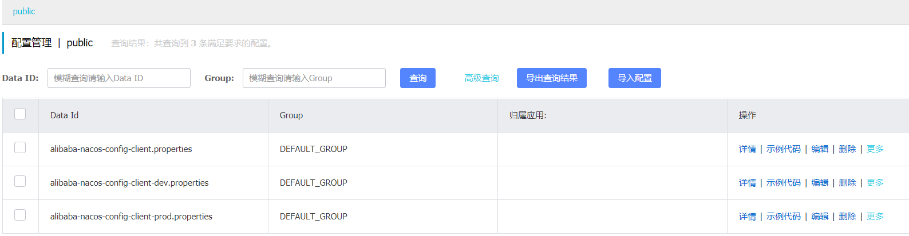Focus the Group search input field

pyautogui.click(x=314, y=78)
